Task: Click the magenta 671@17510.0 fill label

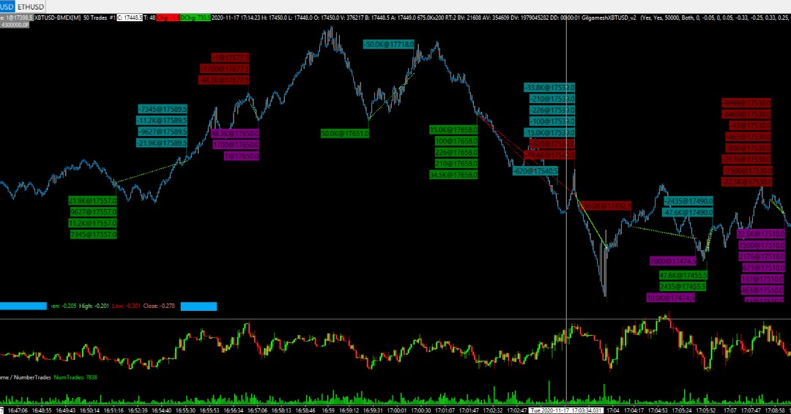Action: pos(763,268)
